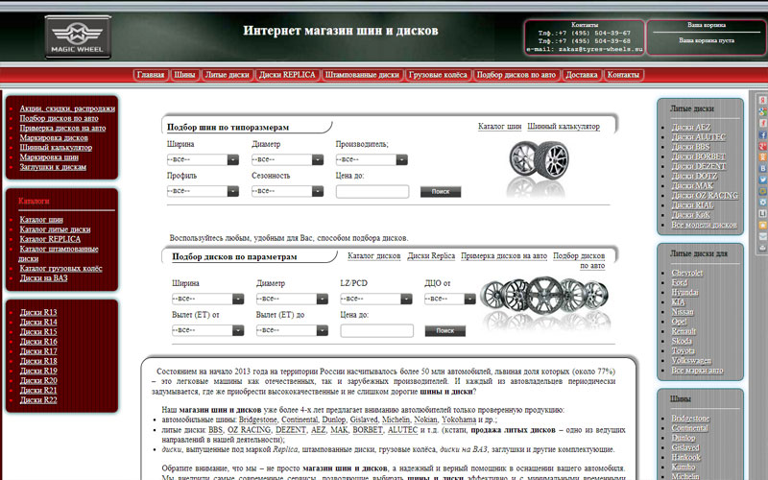Open the Диски OZ RACING sidebar link
The width and height of the screenshot is (768, 480).
(705, 196)
